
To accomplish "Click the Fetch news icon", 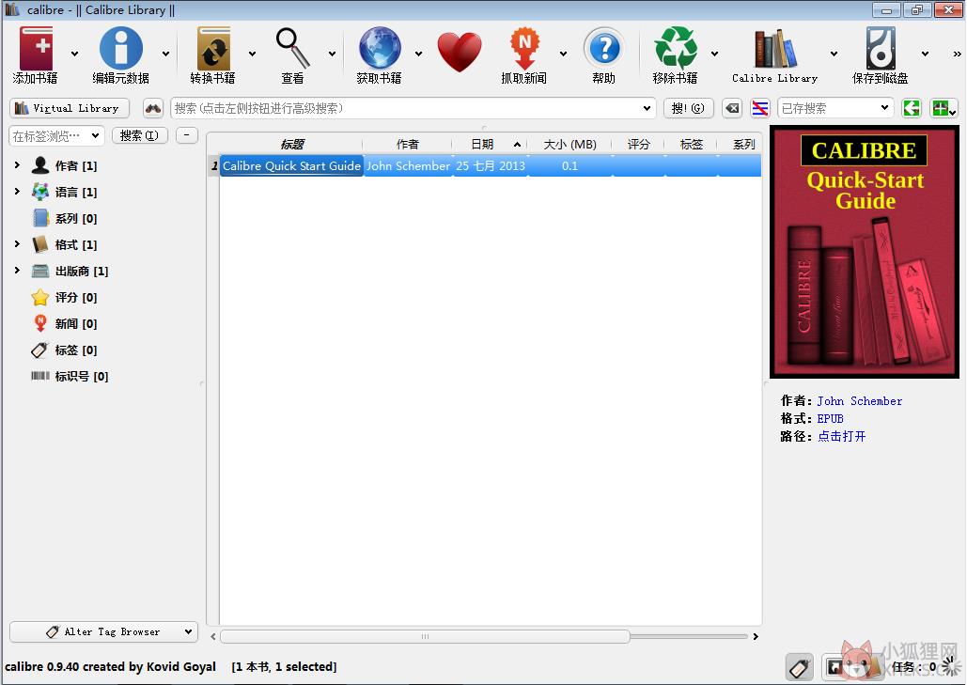I will coord(524,48).
